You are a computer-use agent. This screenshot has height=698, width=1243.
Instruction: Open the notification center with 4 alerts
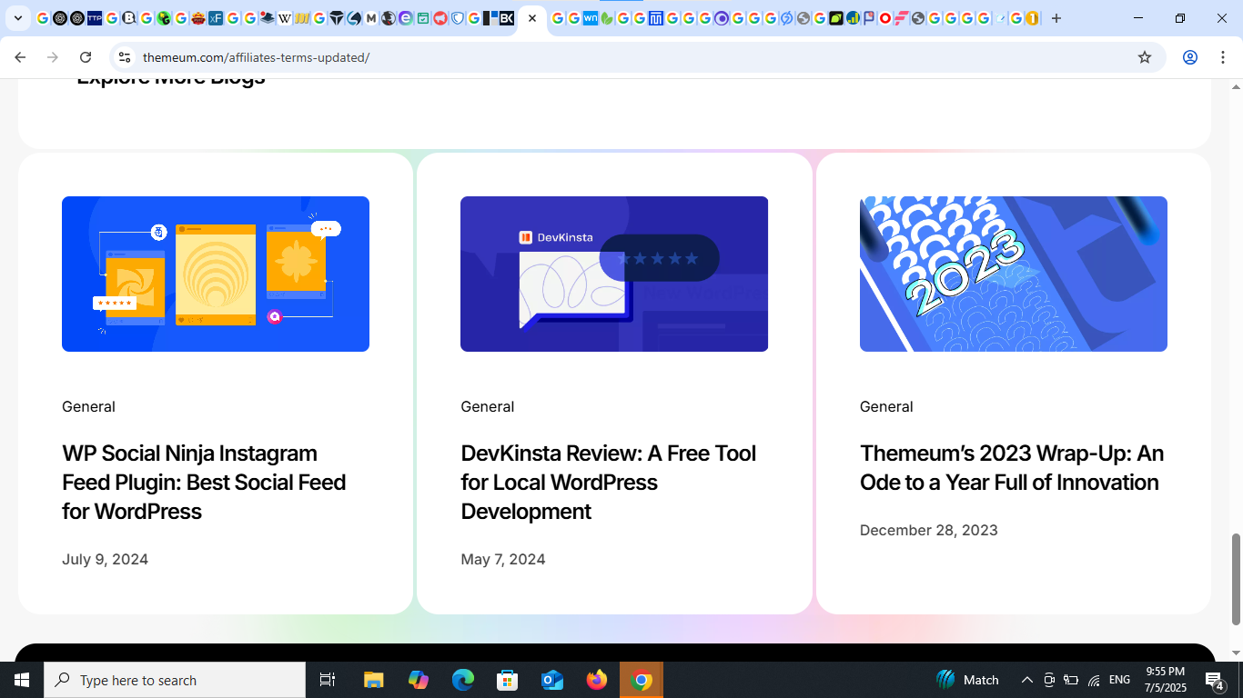point(1215,680)
